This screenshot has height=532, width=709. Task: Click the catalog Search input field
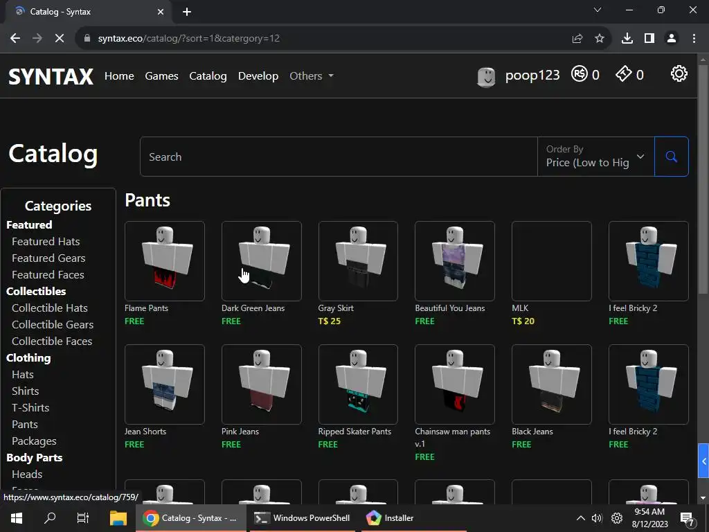coord(339,157)
